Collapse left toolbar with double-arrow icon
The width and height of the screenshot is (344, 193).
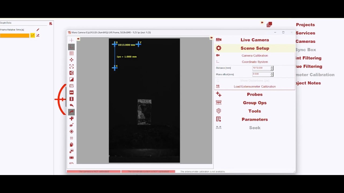(x=78, y=39)
